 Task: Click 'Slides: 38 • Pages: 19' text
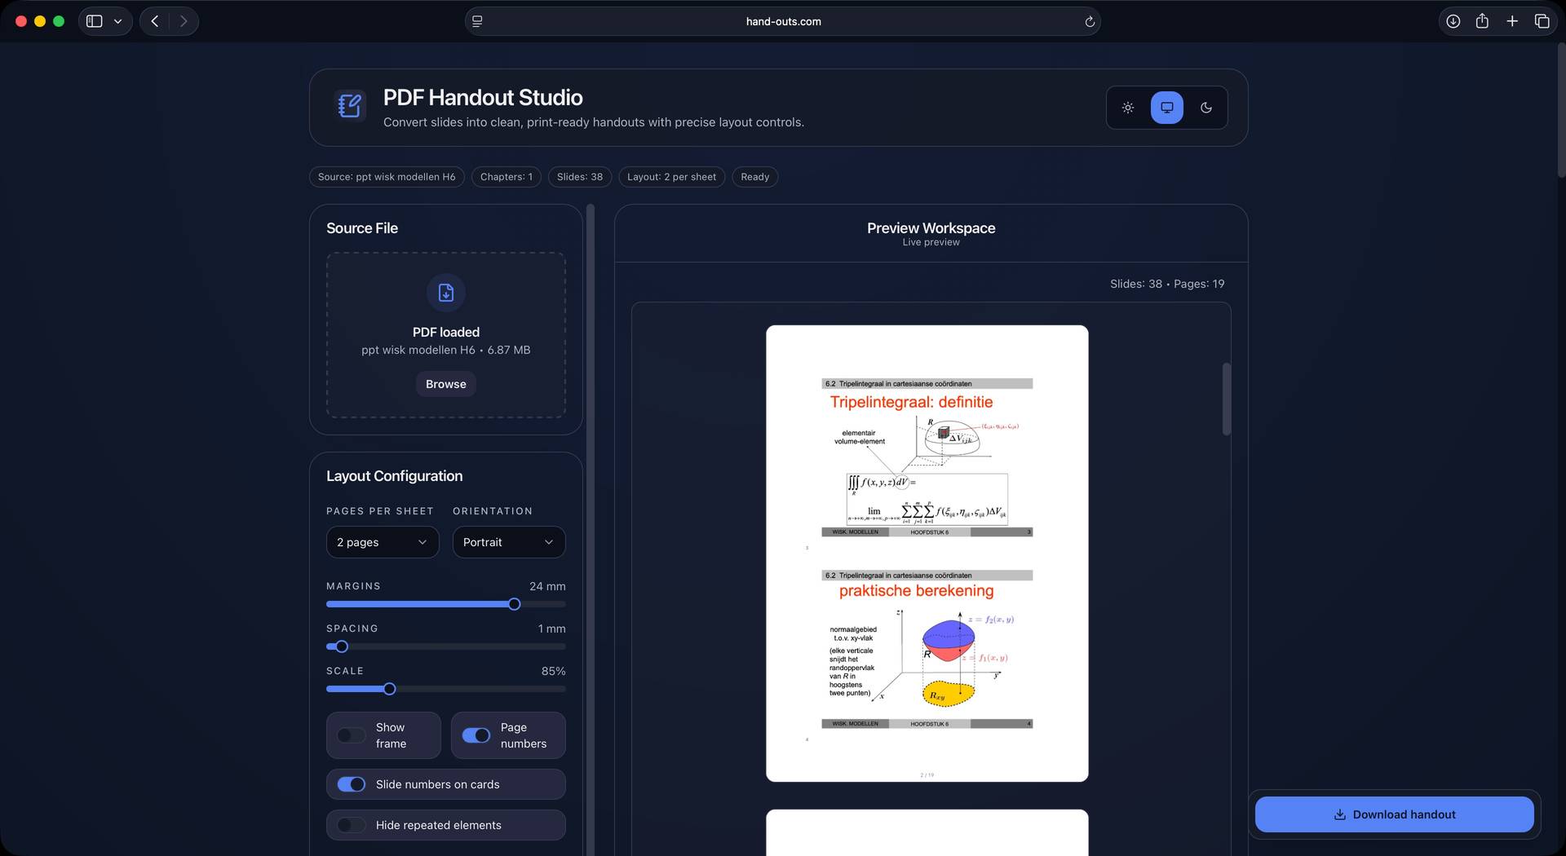click(x=1167, y=284)
